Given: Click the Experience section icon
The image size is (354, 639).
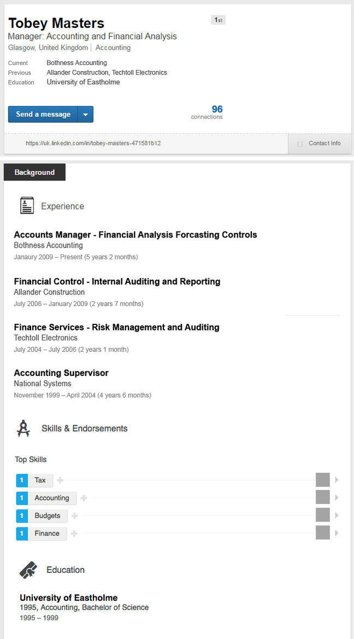Looking at the screenshot, I should click(x=27, y=206).
